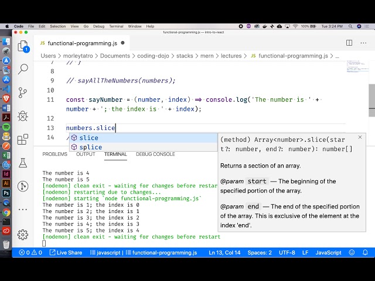Screen dimensions: 375x281
Task: Click the editor minimap
Action: coord(357,66)
